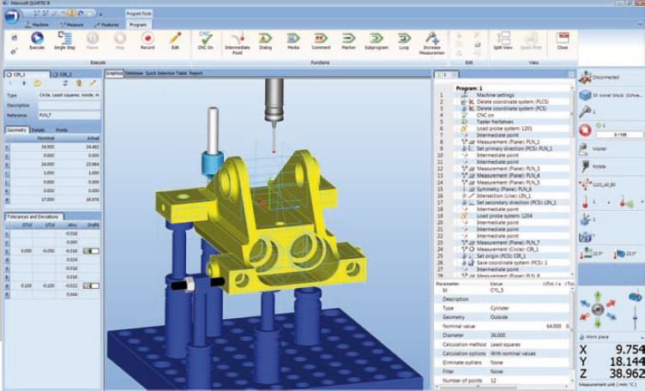Open the Database view tab
645x391 pixels.
click(136, 74)
